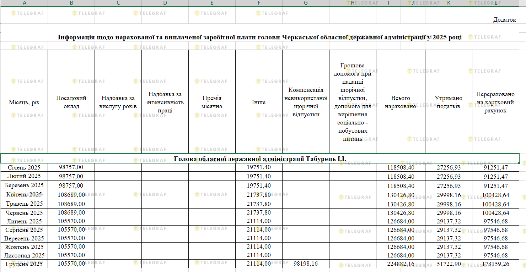
Task: Click 'Премія місячна' header cell
Action: 212,102
